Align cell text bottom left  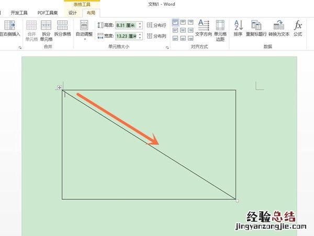[175, 38]
